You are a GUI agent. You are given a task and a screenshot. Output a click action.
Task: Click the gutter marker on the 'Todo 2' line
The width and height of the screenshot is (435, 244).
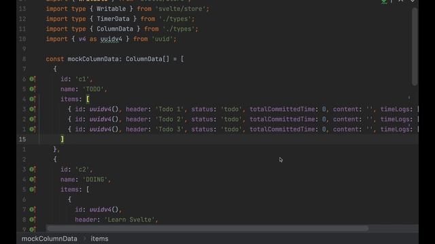point(33,119)
